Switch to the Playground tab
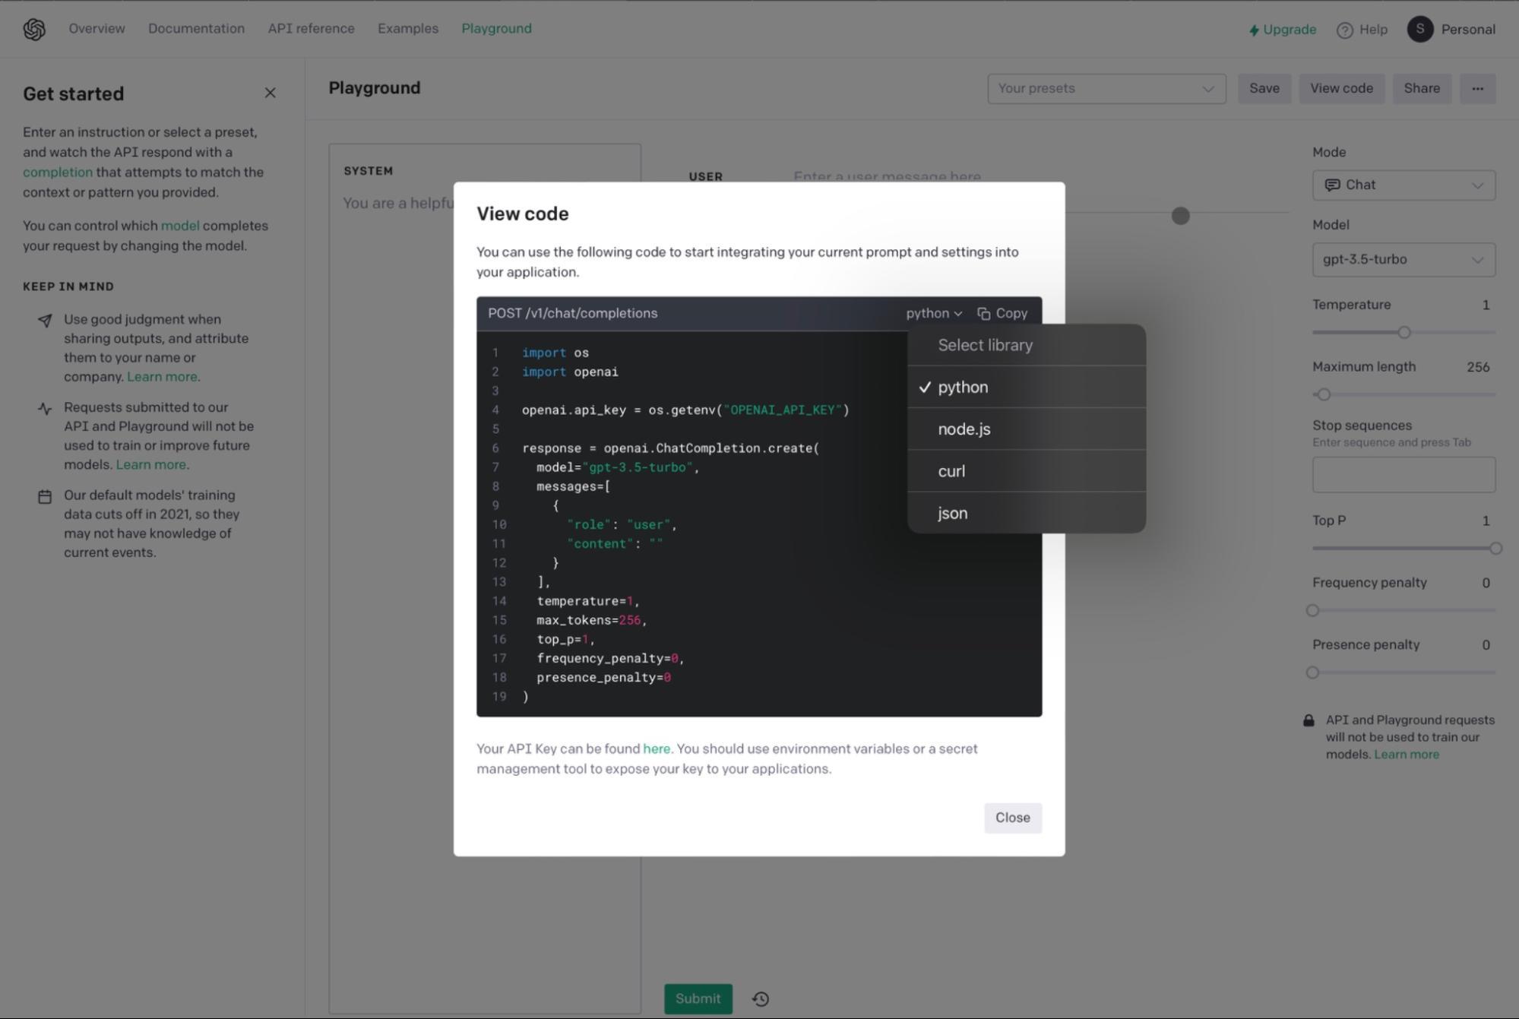Image resolution: width=1519 pixels, height=1019 pixels. pos(496,29)
